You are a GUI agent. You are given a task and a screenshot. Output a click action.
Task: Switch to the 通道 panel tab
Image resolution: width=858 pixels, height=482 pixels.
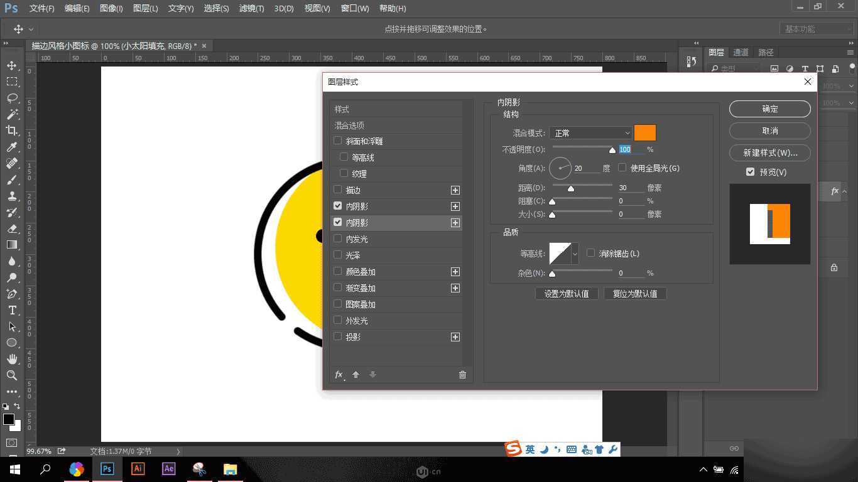(740, 52)
